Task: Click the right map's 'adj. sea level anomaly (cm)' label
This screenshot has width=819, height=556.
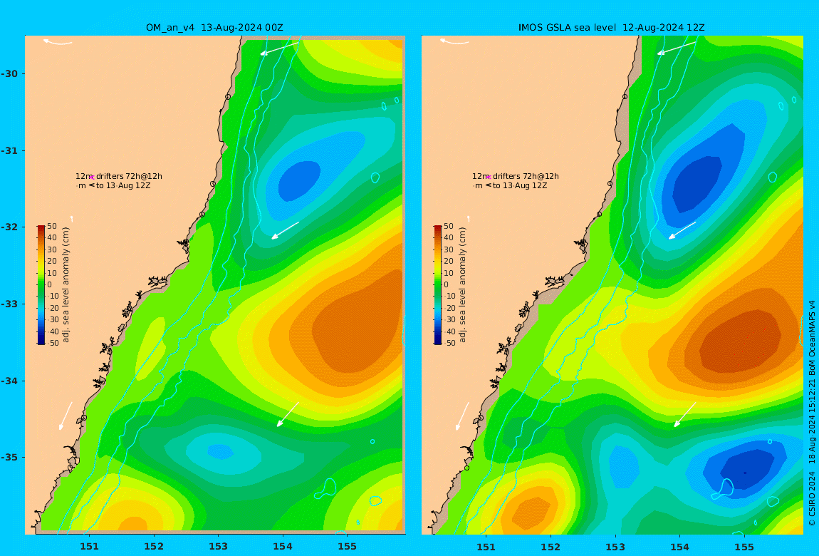Action: click(x=462, y=285)
